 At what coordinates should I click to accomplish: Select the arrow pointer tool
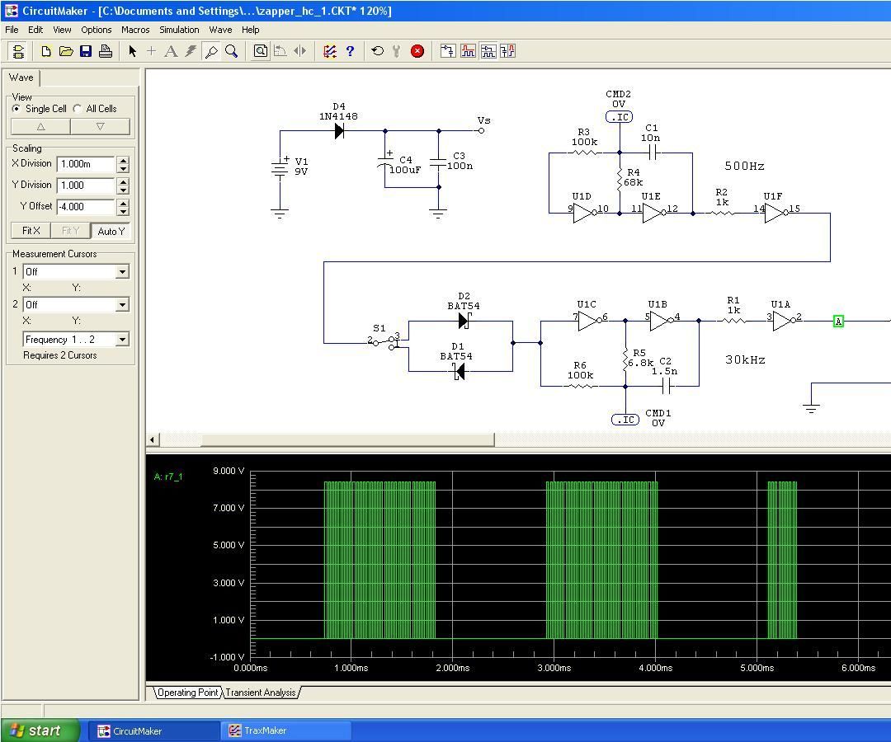tap(132, 51)
